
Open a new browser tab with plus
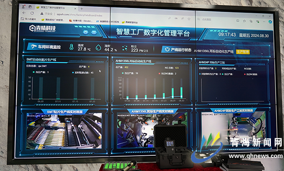(x=82, y=8)
